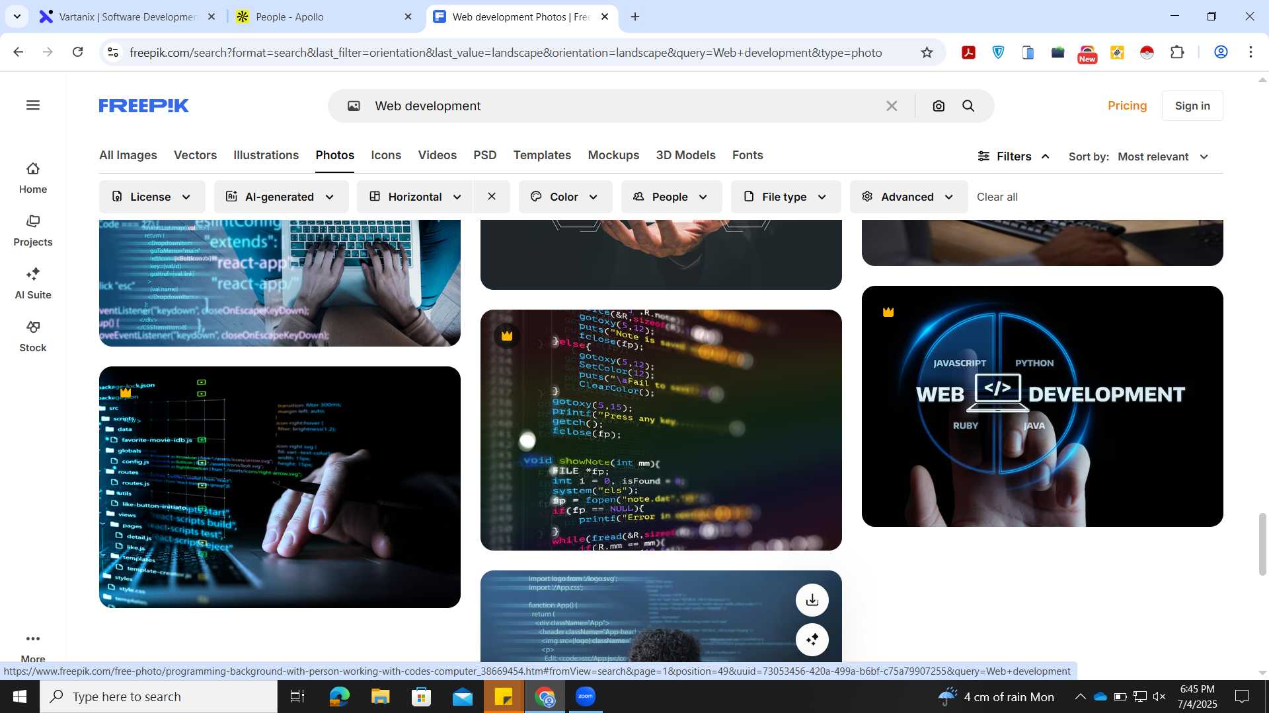The height and width of the screenshot is (713, 1269).
Task: Open Zoom from the taskbar
Action: pos(586,696)
